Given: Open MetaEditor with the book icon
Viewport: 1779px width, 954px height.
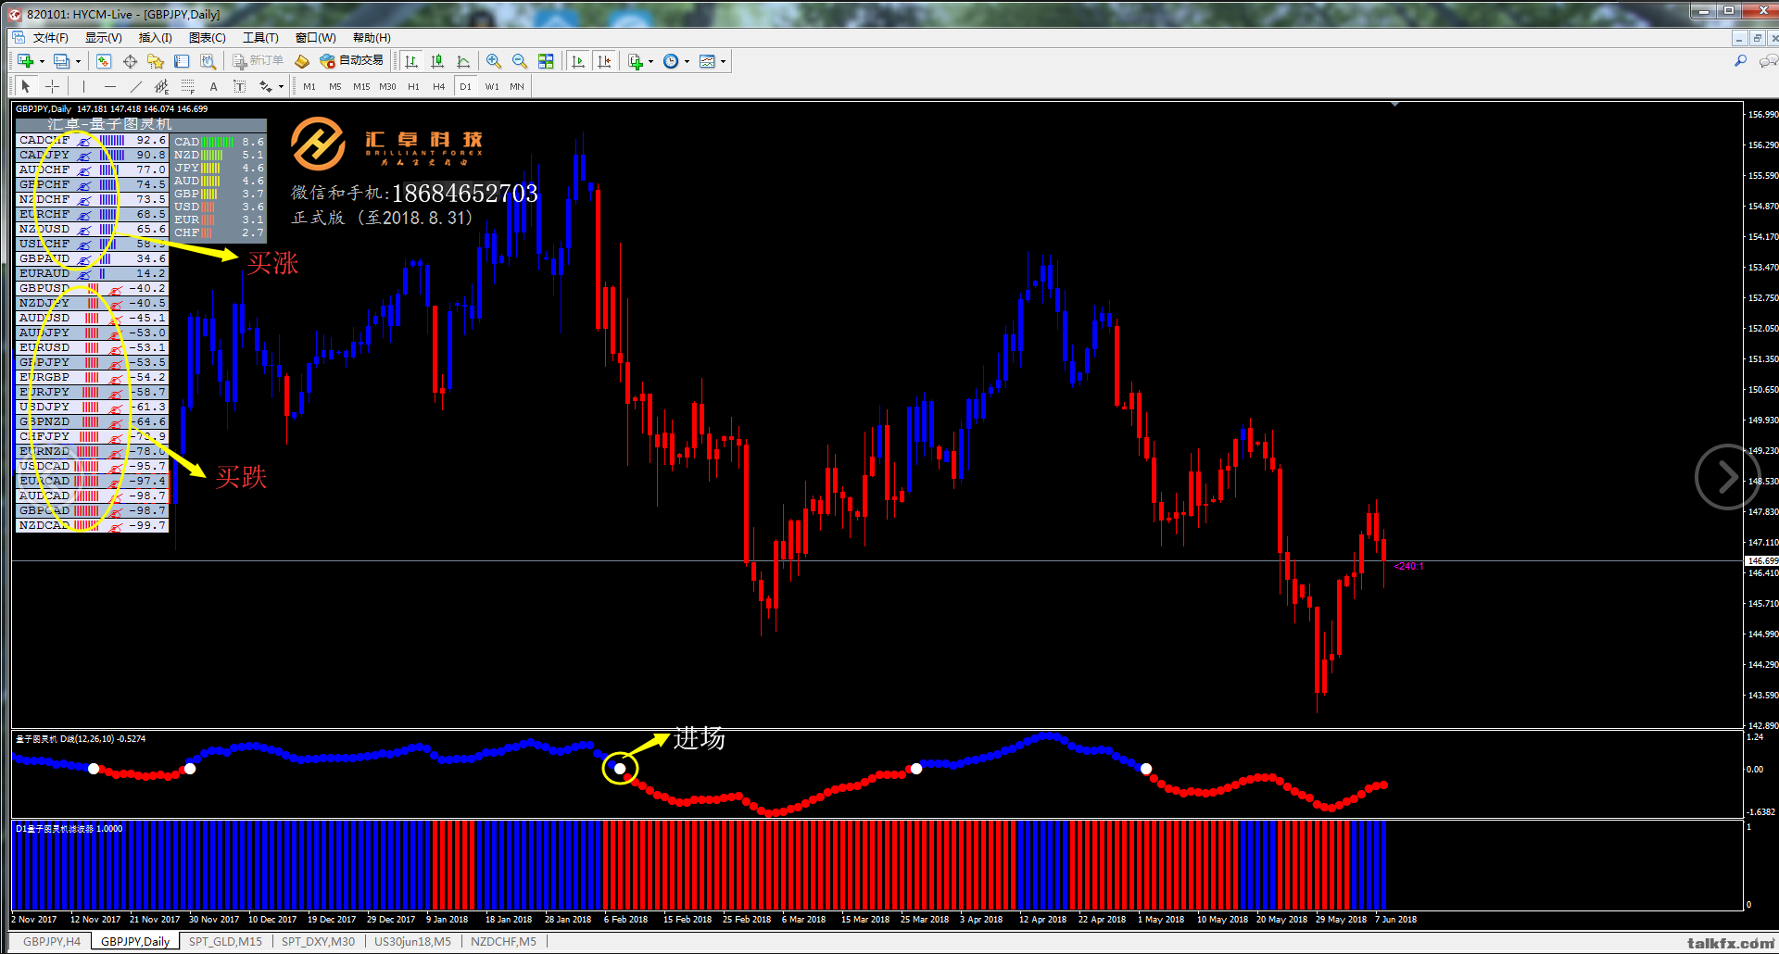Looking at the screenshot, I should tap(302, 61).
